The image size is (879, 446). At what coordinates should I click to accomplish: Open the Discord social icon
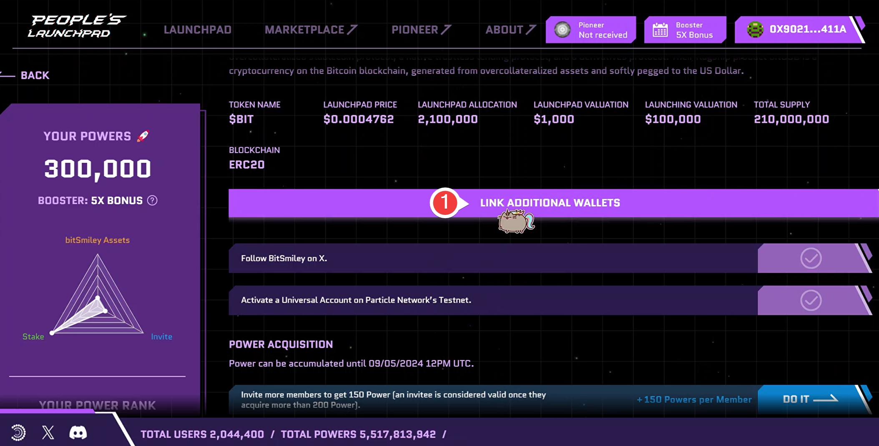pyautogui.click(x=78, y=433)
